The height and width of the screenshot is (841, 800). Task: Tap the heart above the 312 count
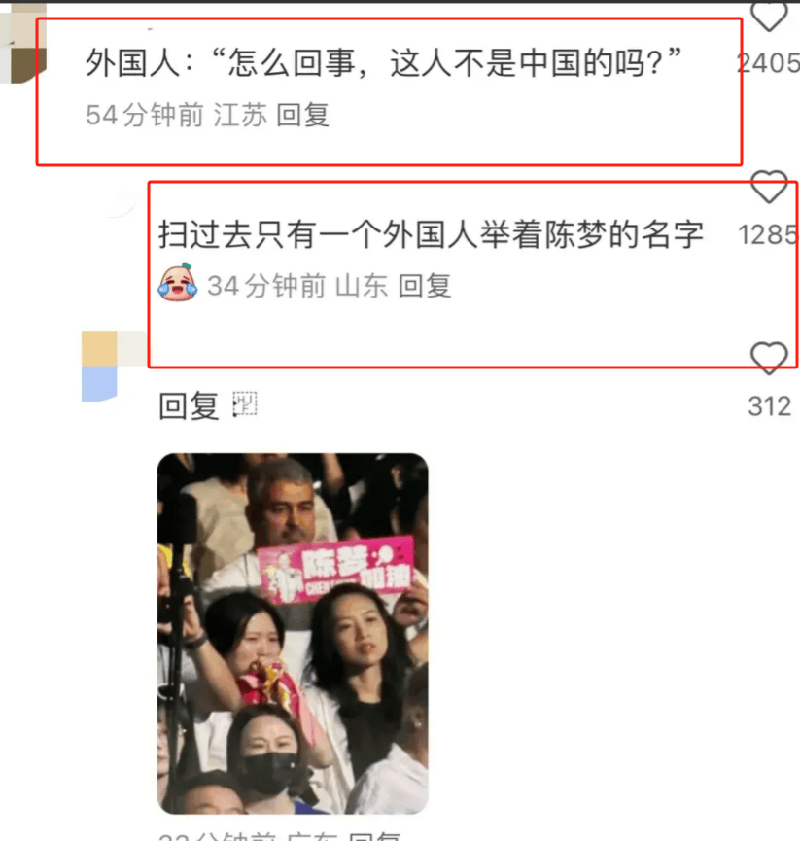pos(769,358)
